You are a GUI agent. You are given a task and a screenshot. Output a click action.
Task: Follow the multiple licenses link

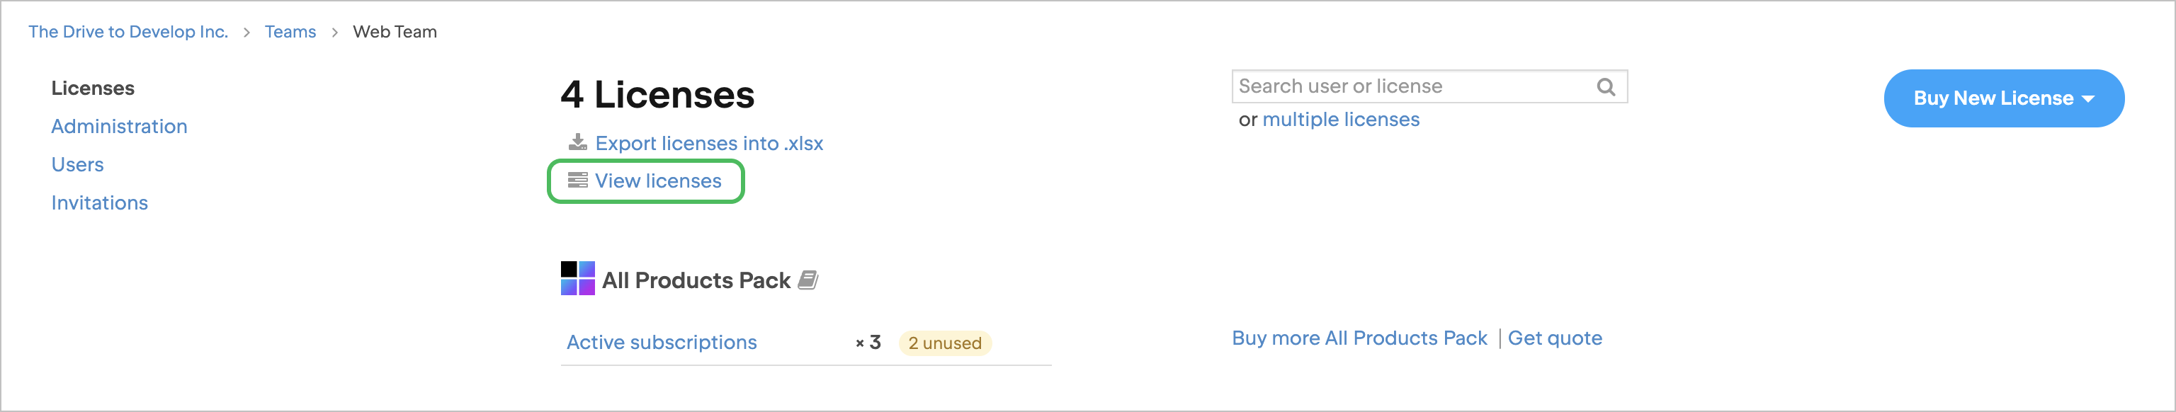(x=1341, y=120)
